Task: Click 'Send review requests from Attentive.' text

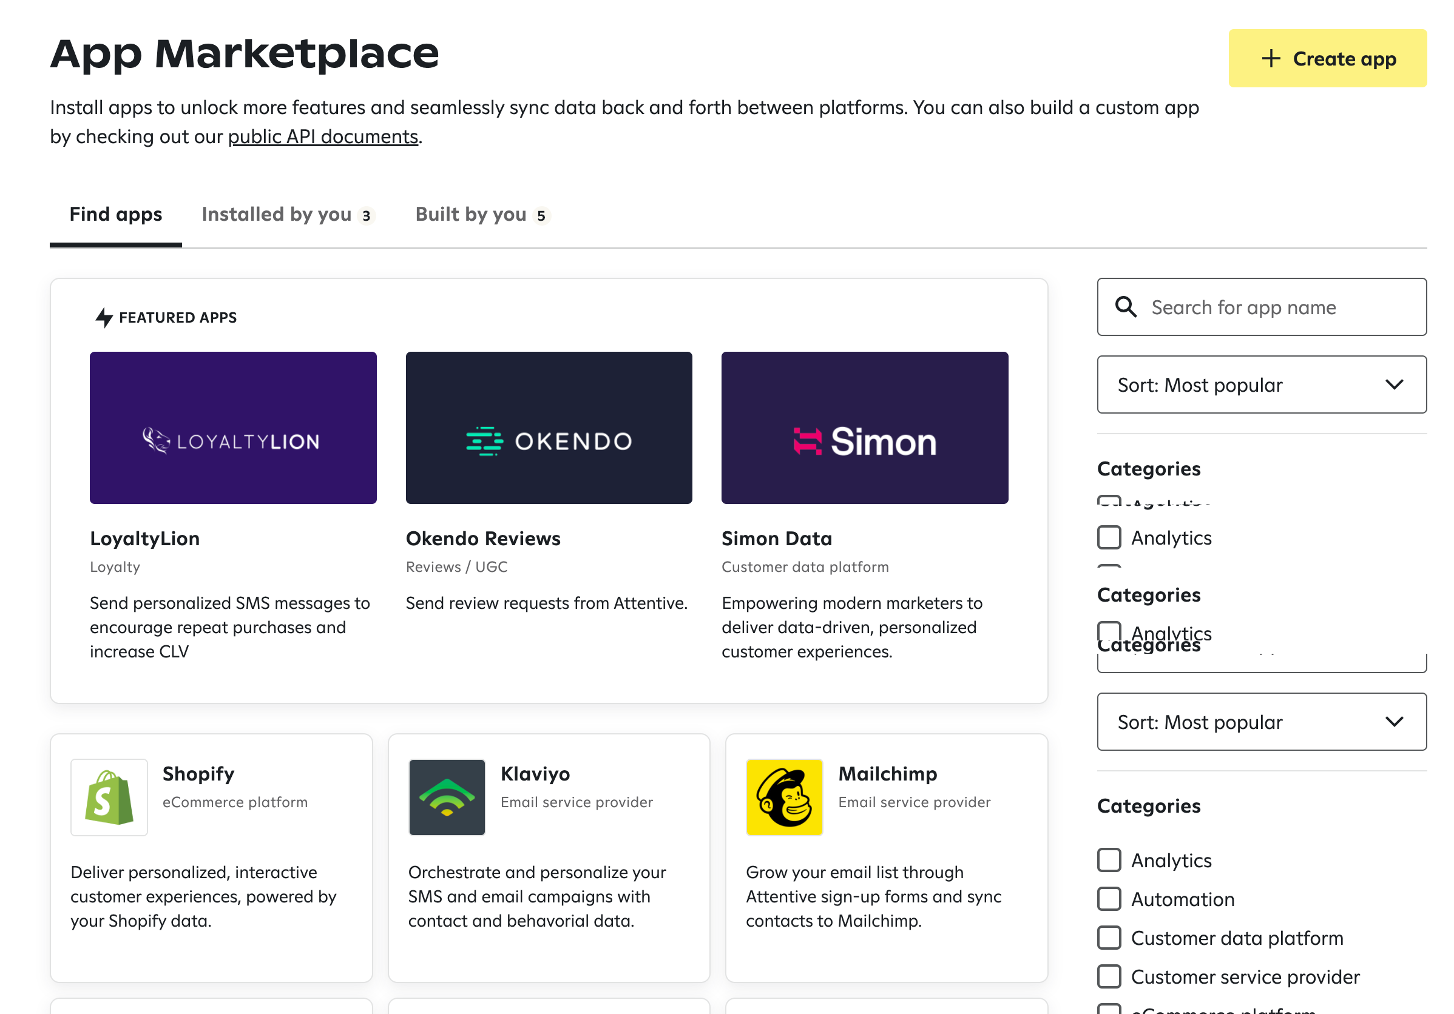Action: [547, 603]
